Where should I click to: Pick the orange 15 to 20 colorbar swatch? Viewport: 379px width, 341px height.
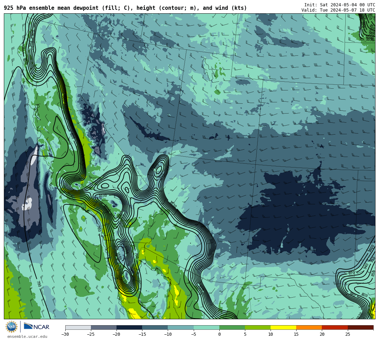(x=309, y=328)
